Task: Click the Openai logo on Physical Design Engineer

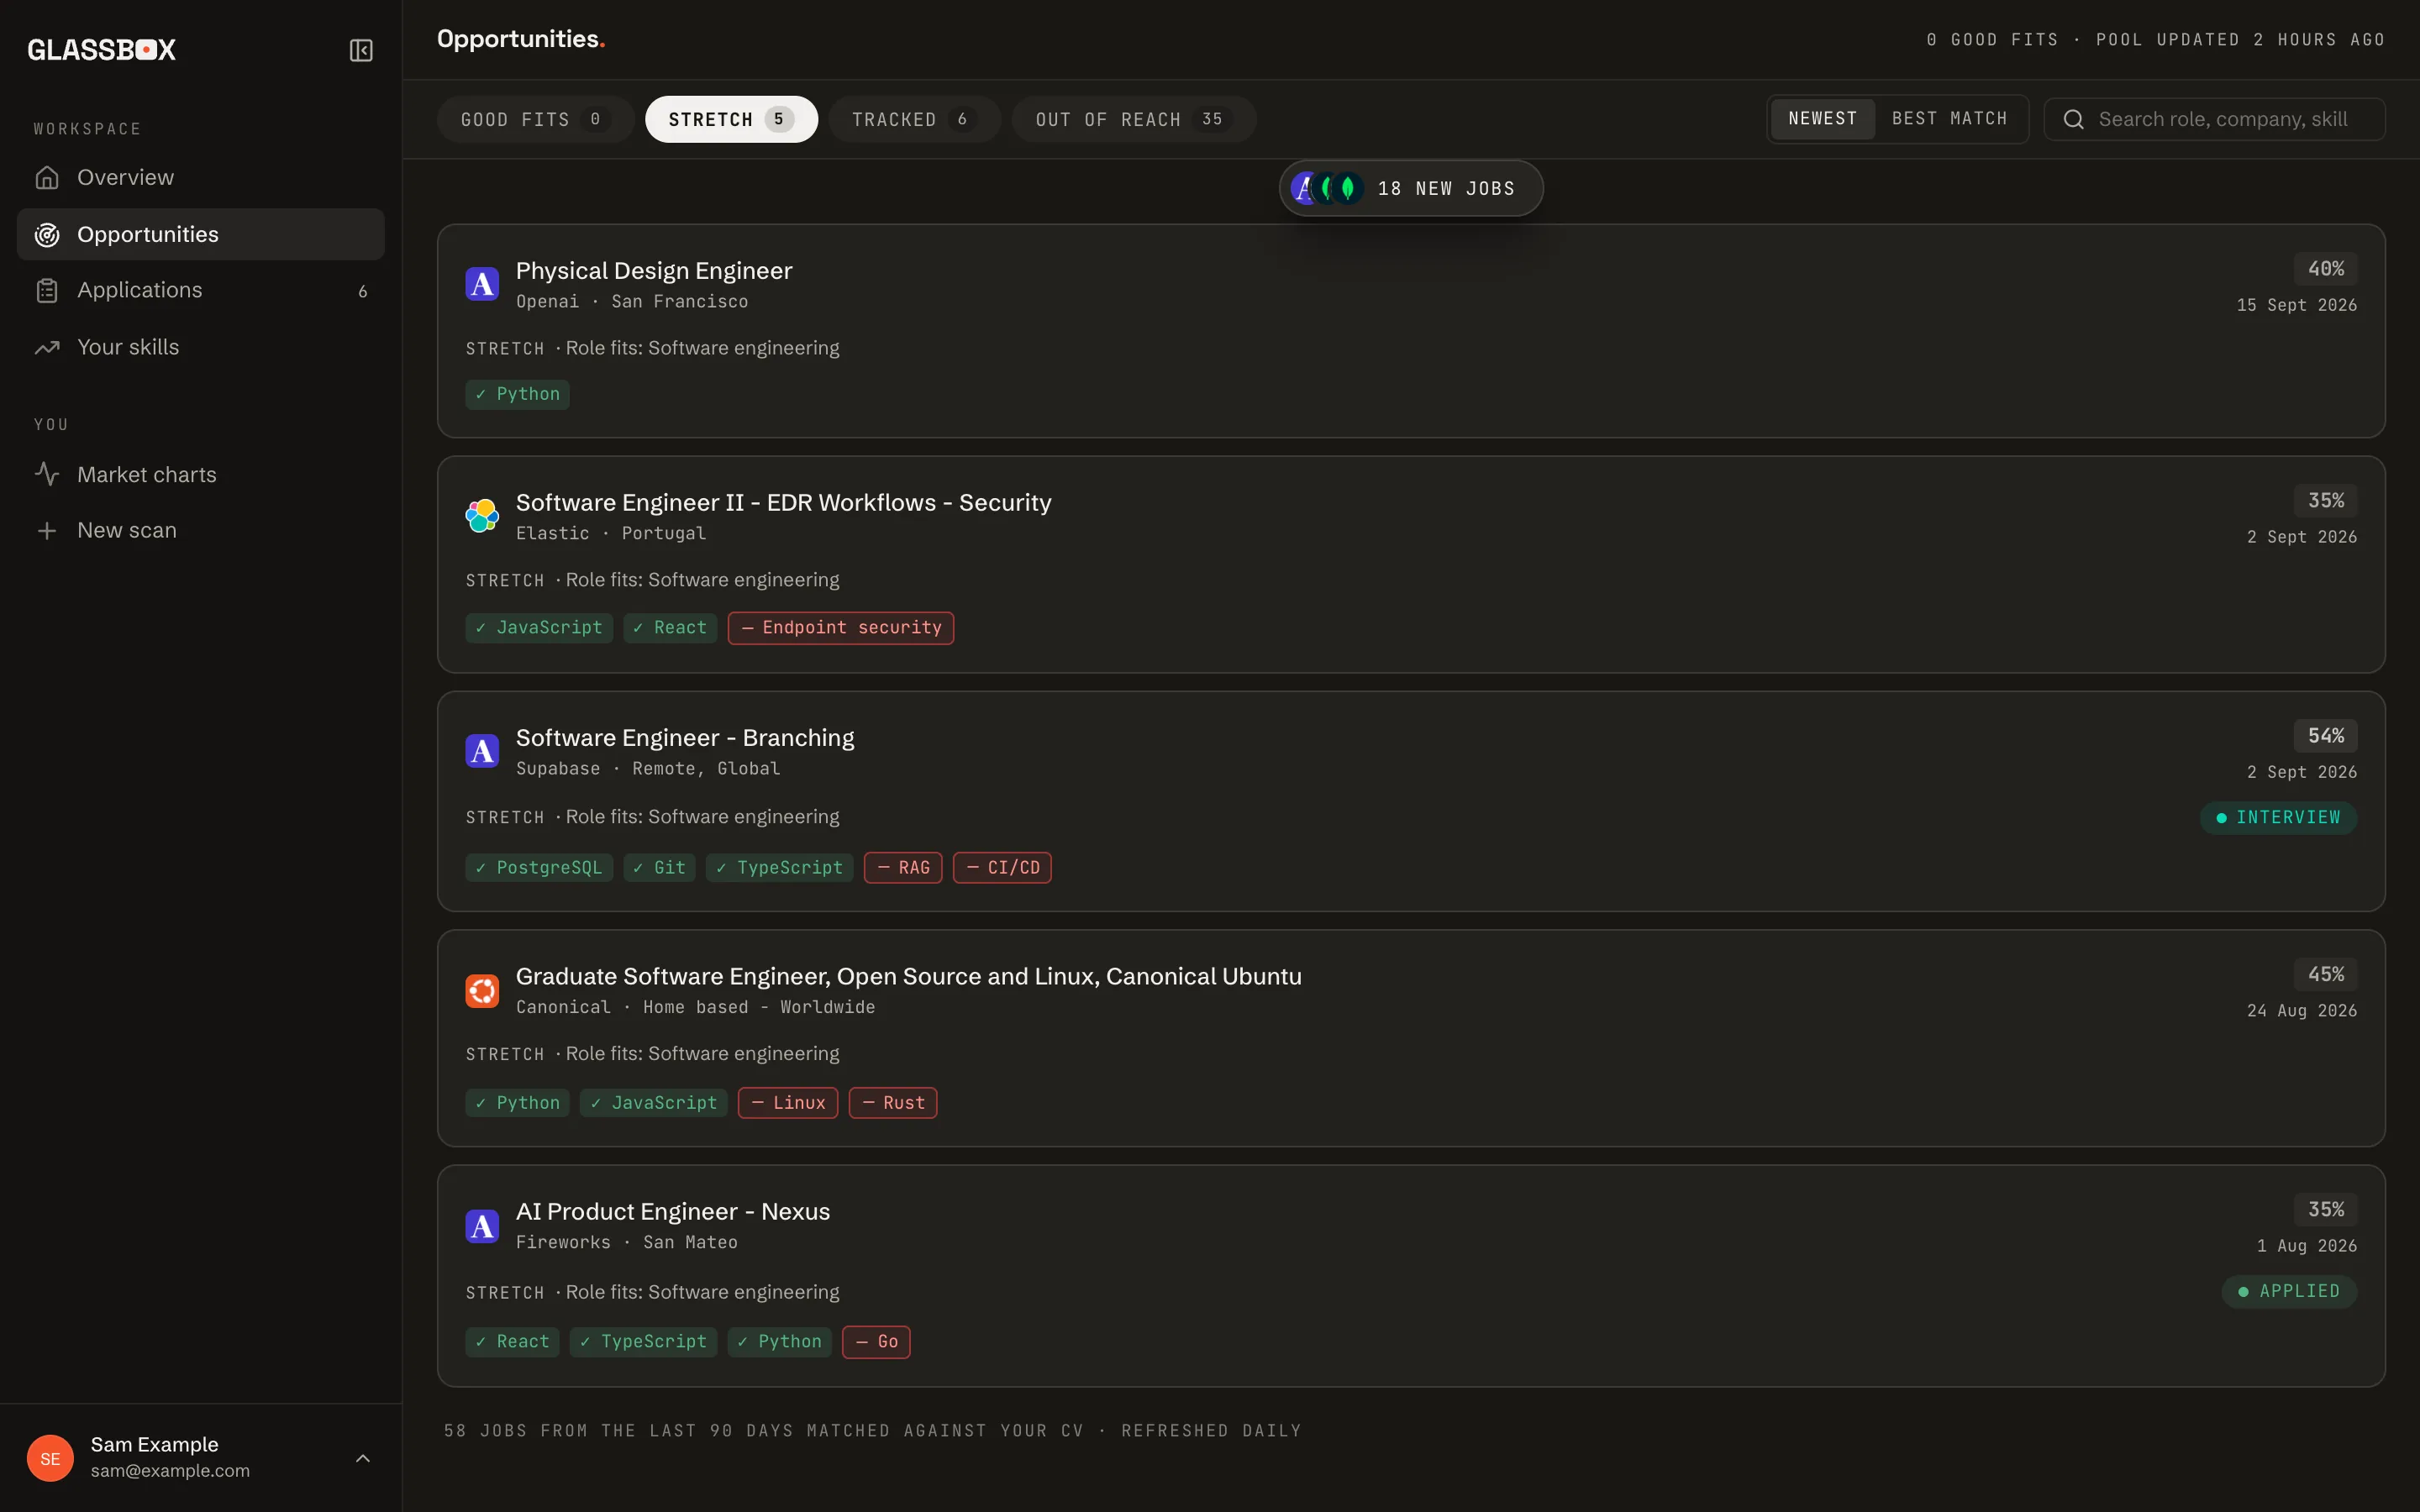Action: pos(482,284)
